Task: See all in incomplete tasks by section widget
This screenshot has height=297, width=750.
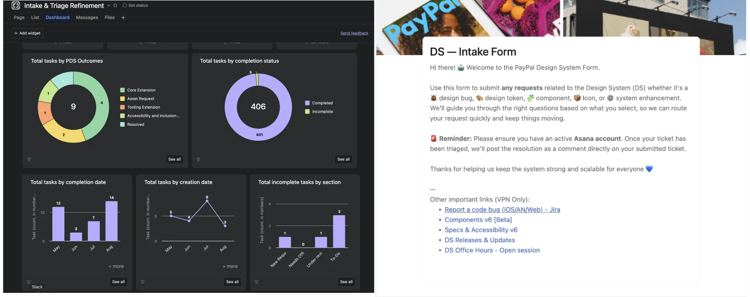Action: pos(346,282)
